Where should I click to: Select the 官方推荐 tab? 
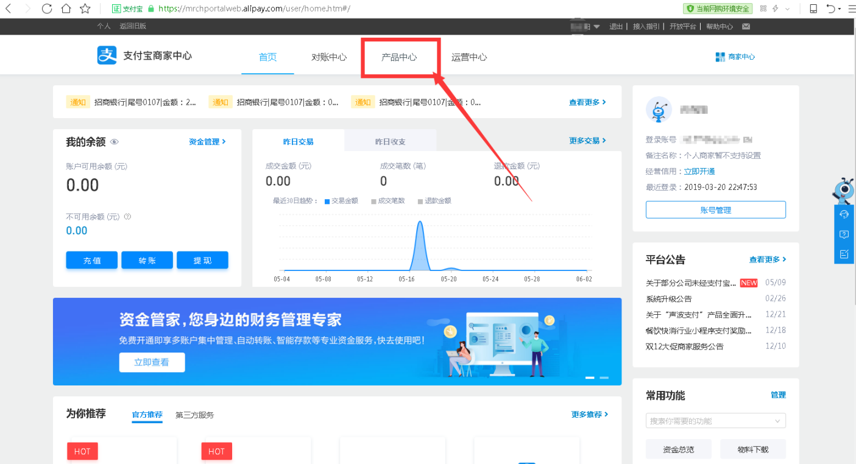(x=147, y=415)
